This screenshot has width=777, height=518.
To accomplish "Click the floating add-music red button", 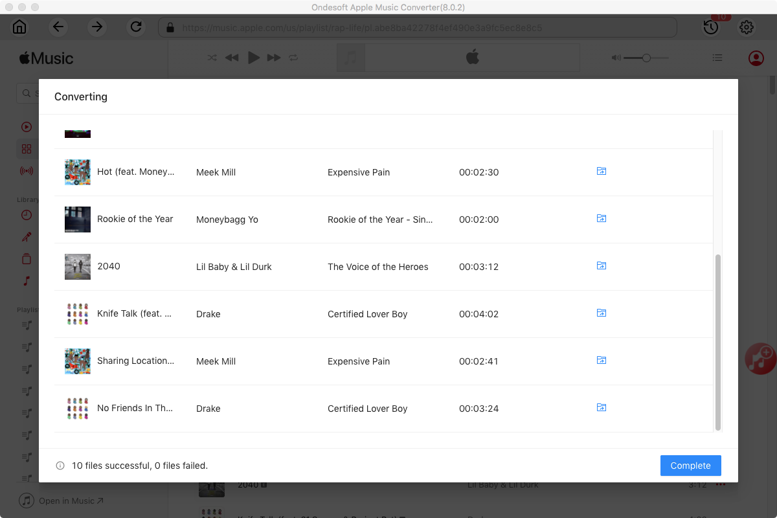I will [760, 357].
